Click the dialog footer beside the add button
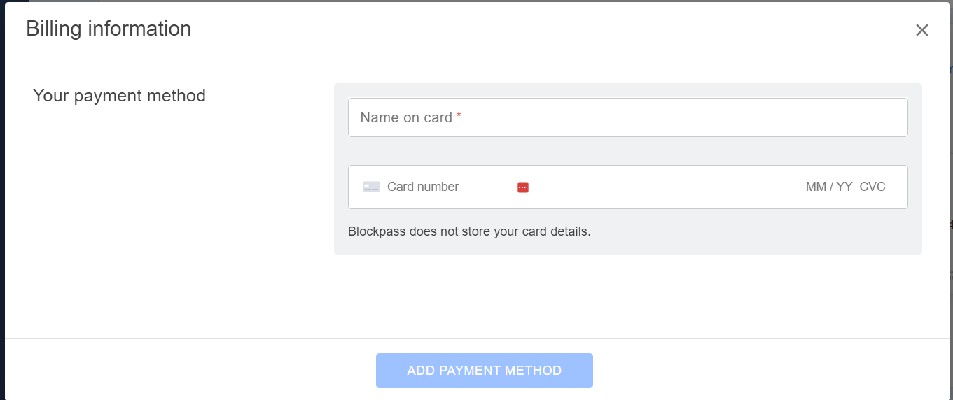The height and width of the screenshot is (400, 953). 770,371
